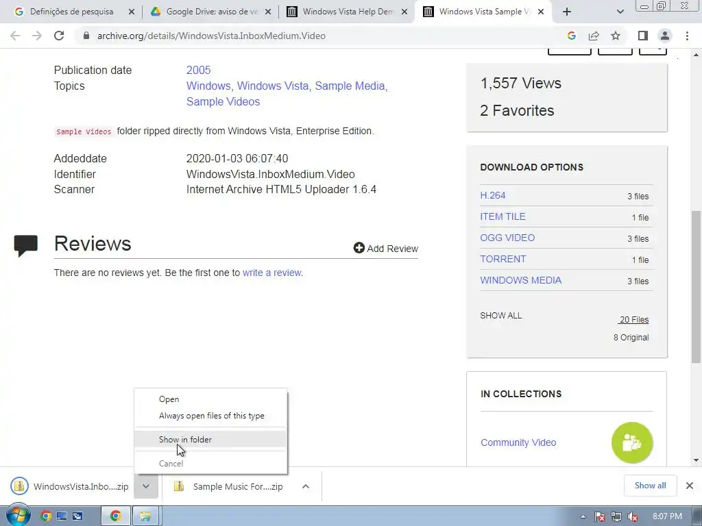Viewport: 702px width, 526px height.
Task: Open ITEM TILE download option
Action: coord(503,216)
